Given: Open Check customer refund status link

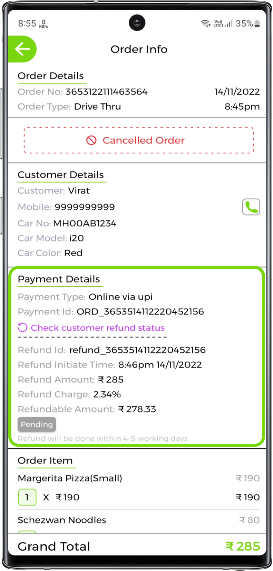Looking at the screenshot, I should [98, 328].
